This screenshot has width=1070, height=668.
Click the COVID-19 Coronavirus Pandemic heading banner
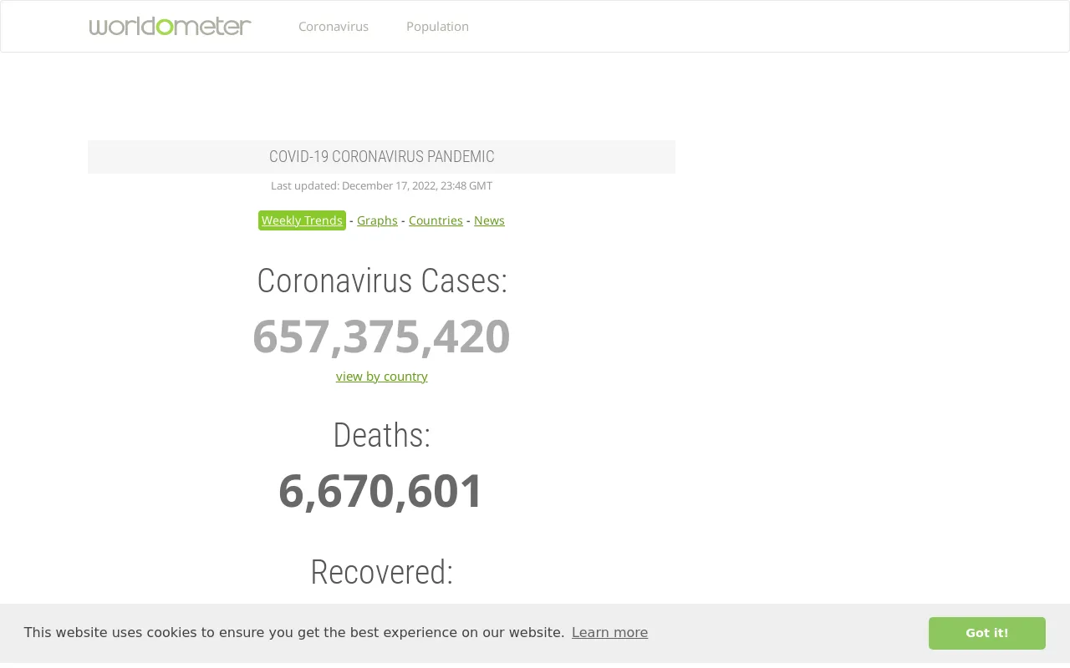[x=381, y=157]
